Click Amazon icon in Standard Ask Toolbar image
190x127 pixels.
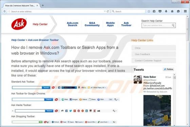[x=79, y=87]
